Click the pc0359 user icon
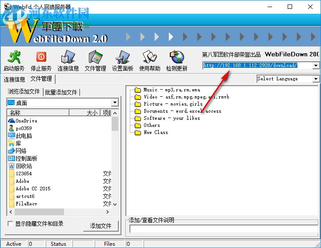This screenshot has width=321, height=248. point(12,128)
